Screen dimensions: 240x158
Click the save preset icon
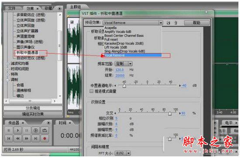[x=168, y=23]
